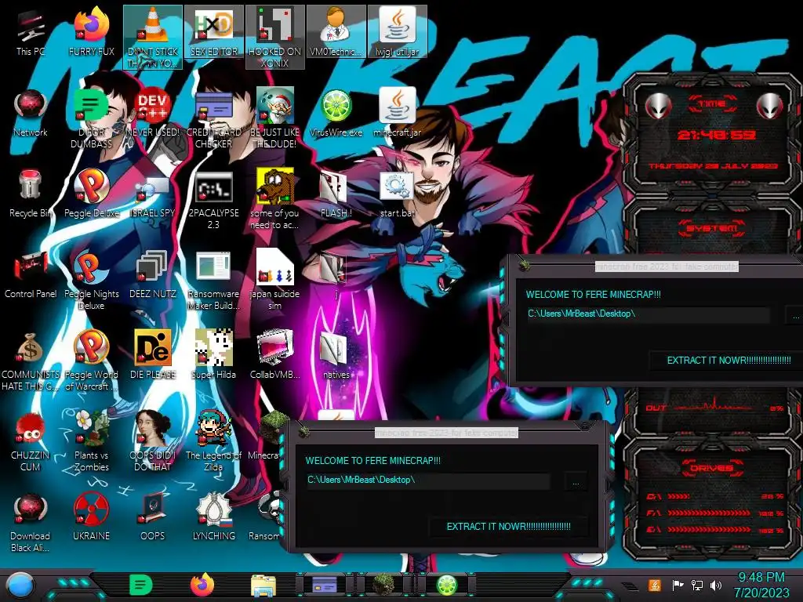The width and height of the screenshot is (803, 602).
Task: Open Firefox from the taskbar
Action: point(202,585)
